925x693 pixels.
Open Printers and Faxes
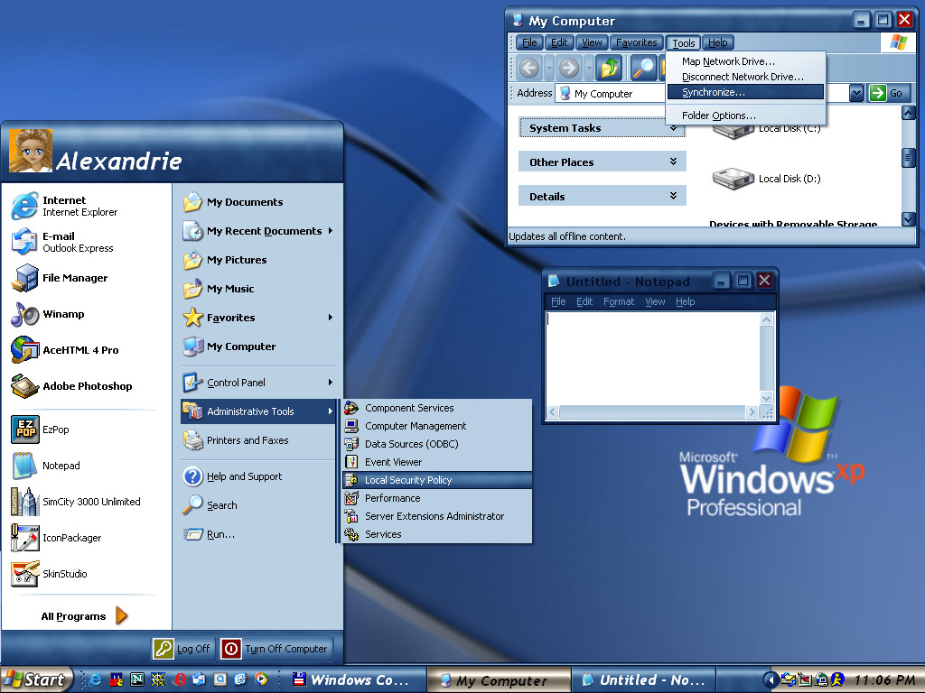pyautogui.click(x=257, y=440)
